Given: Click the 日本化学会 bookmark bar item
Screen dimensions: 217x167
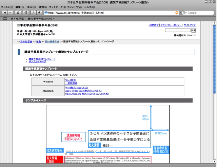Looking at the screenshot, I should coord(17,19).
